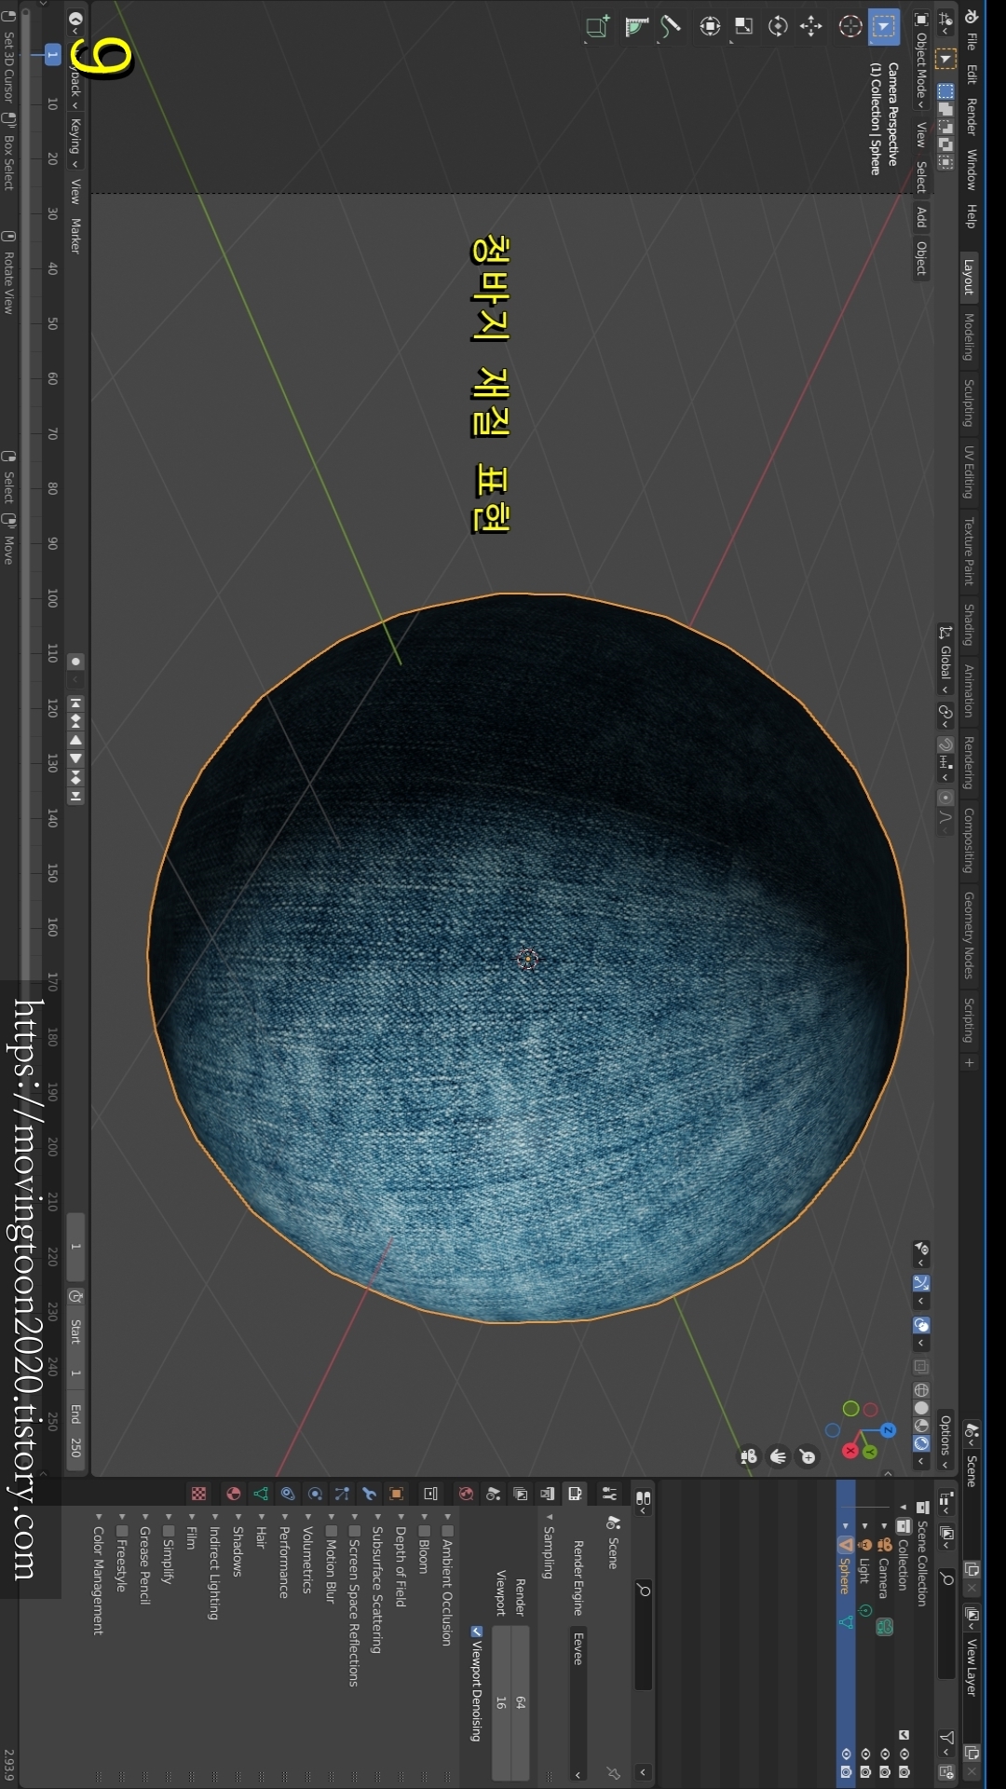
Task: Adjust the Render samples 64 field
Action: point(520,1703)
